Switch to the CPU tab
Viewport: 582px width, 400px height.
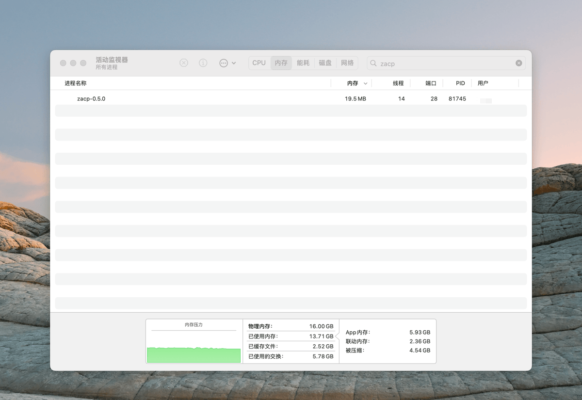click(259, 63)
